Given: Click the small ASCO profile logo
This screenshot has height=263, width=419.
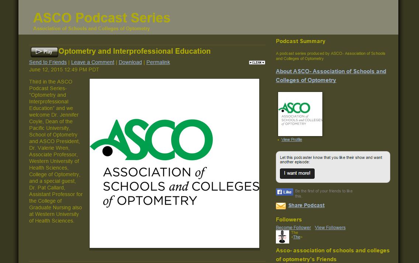Looking at the screenshot, I should point(300,114).
